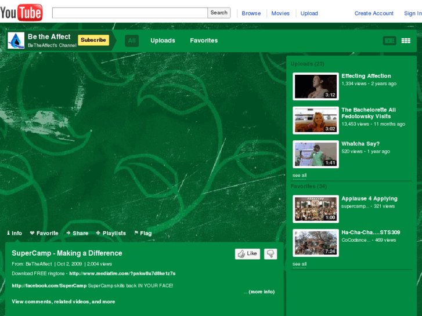This screenshot has width=422, height=316.
Task: Click the Ha-Cha-Cha....STS309 title
Action: pos(370,233)
